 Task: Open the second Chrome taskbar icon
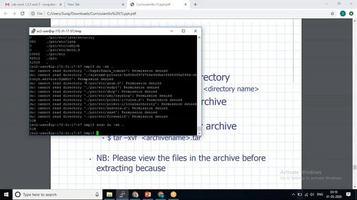click(161, 194)
